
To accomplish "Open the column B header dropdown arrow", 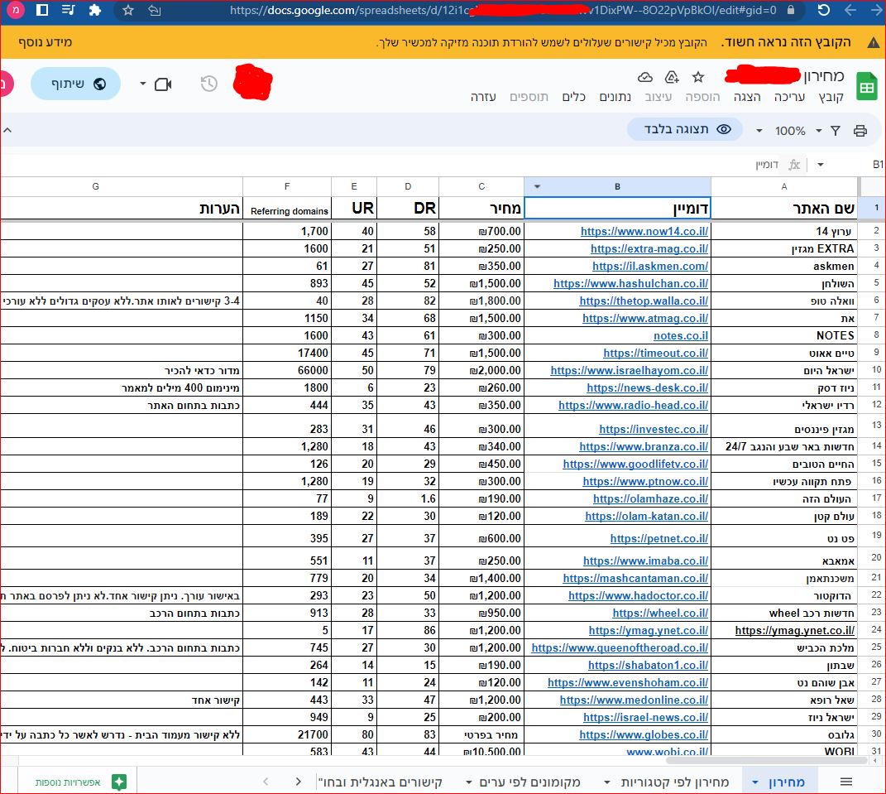I will pos(537,186).
